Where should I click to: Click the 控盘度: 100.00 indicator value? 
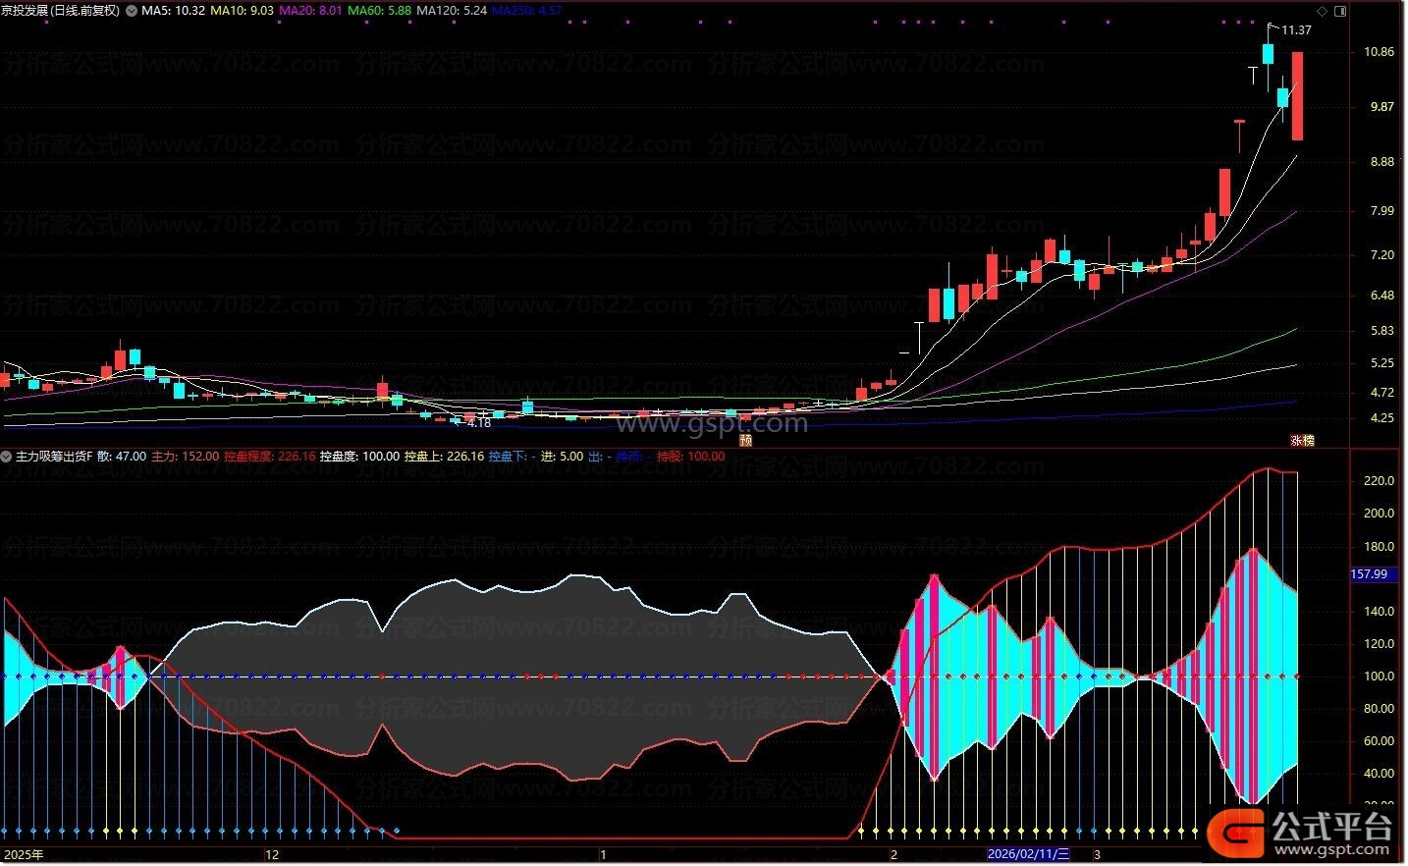(360, 457)
